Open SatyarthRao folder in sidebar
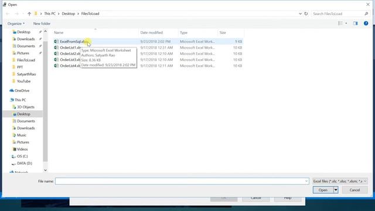The image size is (375, 211). point(26,74)
